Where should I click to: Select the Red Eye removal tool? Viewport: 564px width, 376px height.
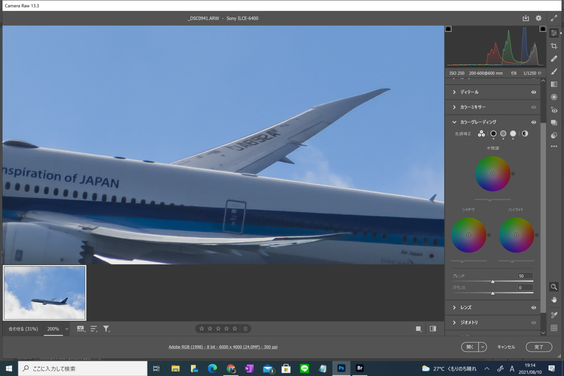pos(554,110)
